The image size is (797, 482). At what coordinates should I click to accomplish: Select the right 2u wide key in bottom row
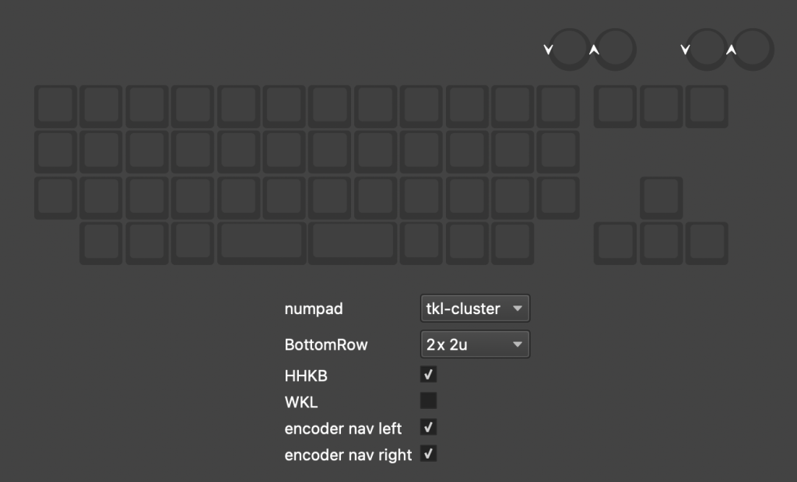[353, 243]
